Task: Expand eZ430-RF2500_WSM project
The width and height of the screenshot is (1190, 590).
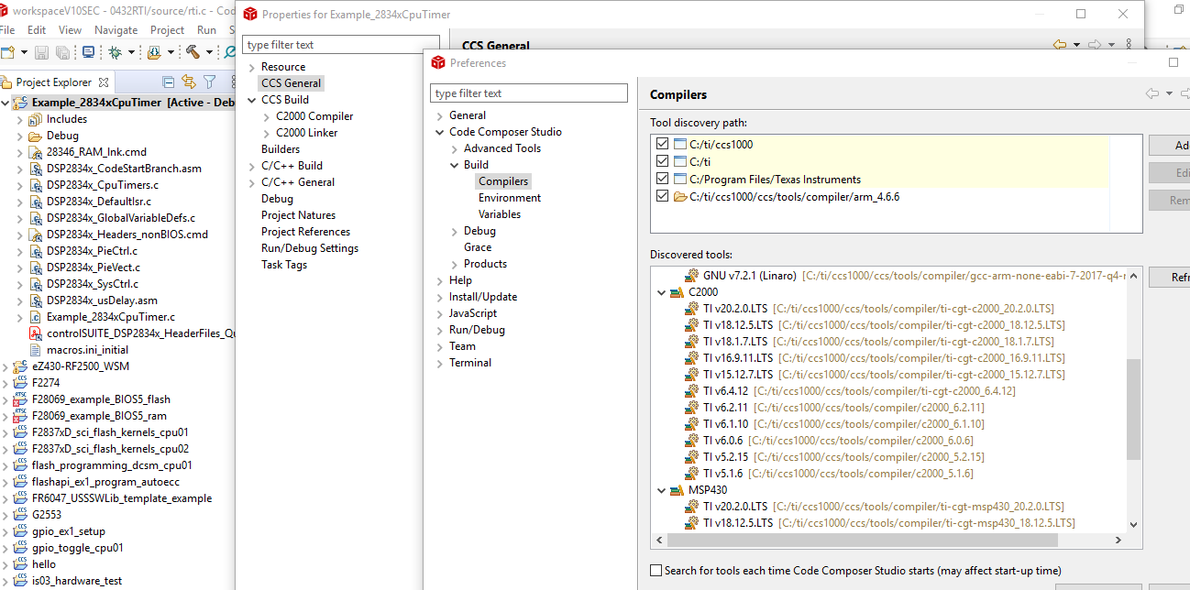Action: click(x=6, y=366)
